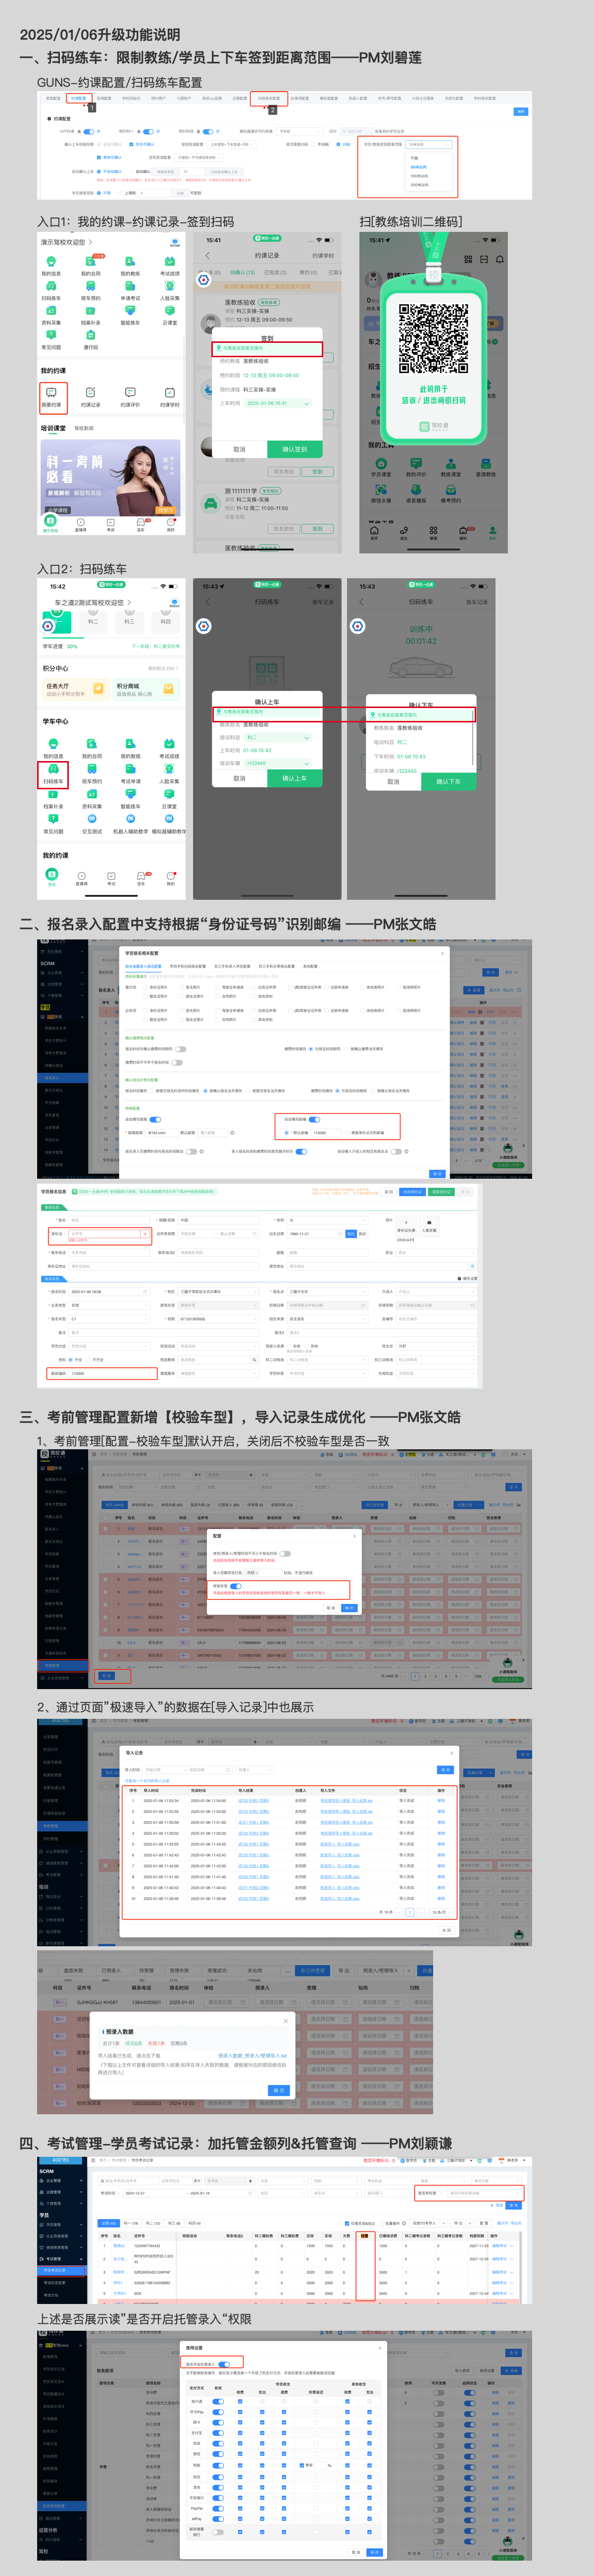Go back from the 约课记录 screen
594x2576 pixels.
(x=206, y=256)
